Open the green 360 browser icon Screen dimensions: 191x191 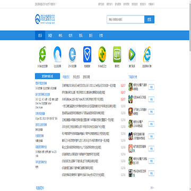pos(42,54)
